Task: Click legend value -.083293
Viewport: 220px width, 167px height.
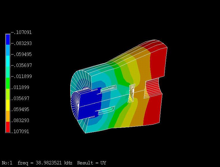Action: [x=21, y=43]
